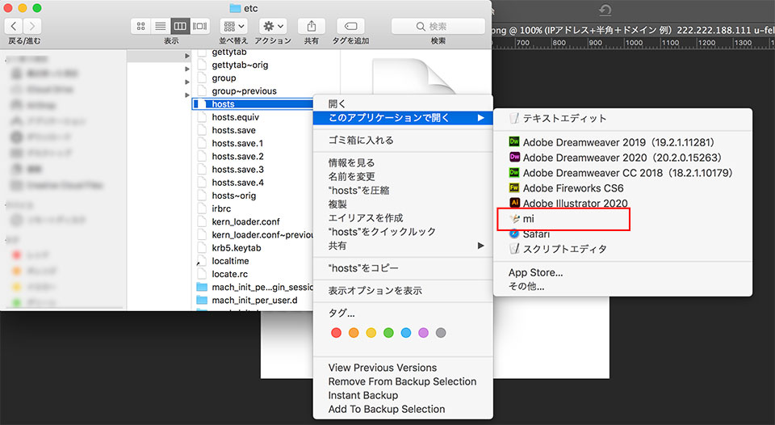Expand the 共有 submenu arrow
Screen dimensions: 775x425
click(480, 246)
